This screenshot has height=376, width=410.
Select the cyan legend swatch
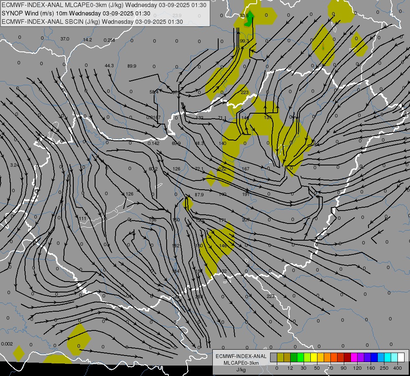(387, 357)
